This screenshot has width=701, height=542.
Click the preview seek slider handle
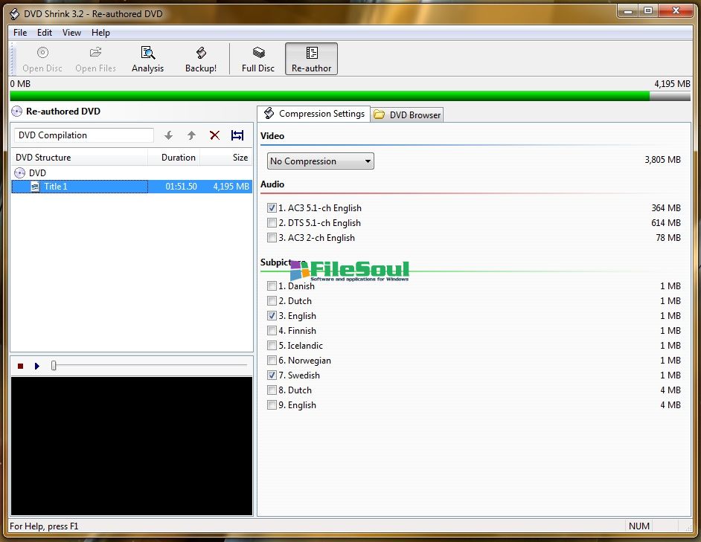click(x=54, y=366)
